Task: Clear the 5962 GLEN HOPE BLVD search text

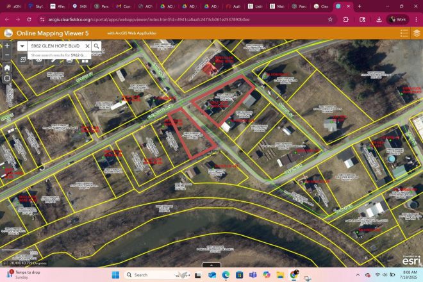Action: (87, 46)
